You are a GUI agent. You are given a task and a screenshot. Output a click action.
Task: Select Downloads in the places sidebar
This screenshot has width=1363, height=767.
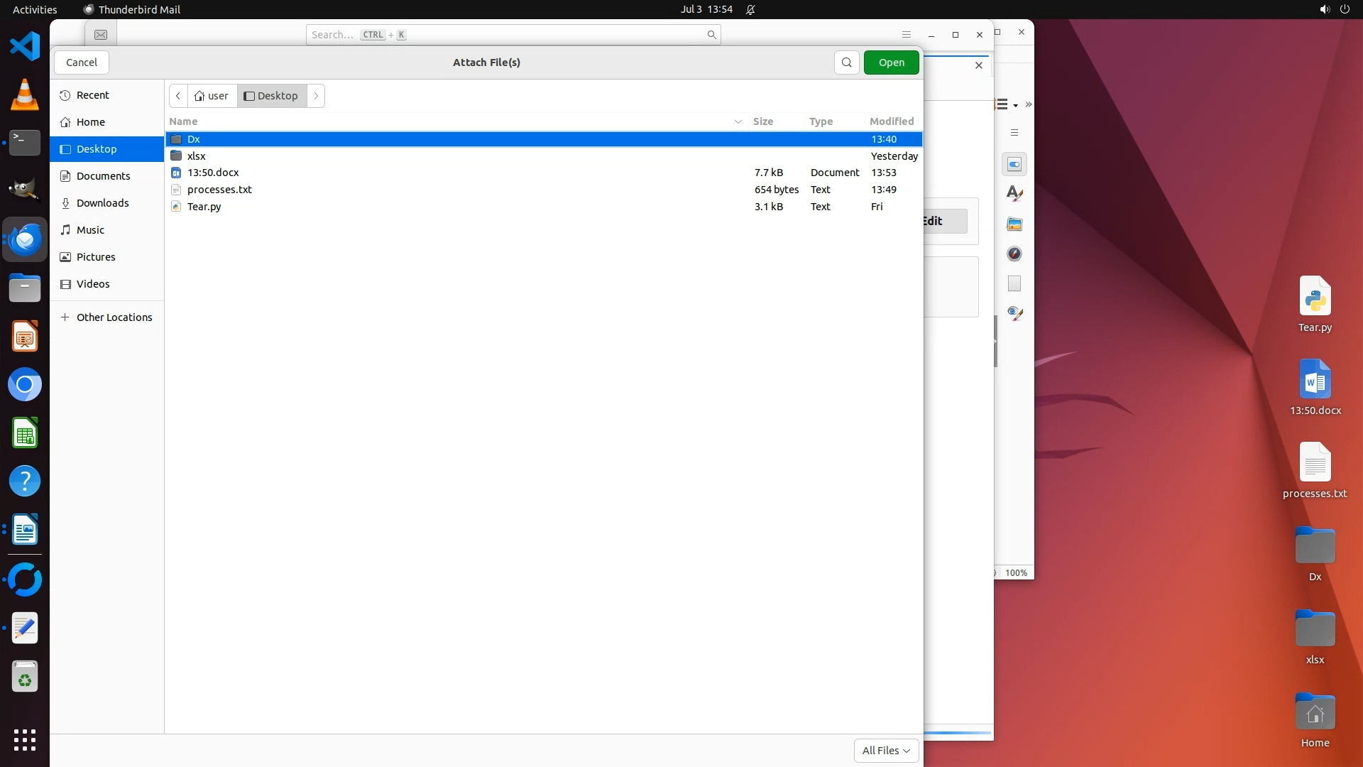click(102, 203)
